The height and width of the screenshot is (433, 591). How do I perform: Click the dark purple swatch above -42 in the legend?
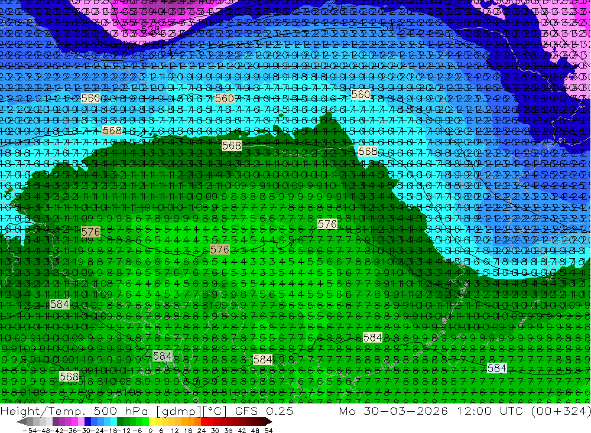tap(56, 422)
